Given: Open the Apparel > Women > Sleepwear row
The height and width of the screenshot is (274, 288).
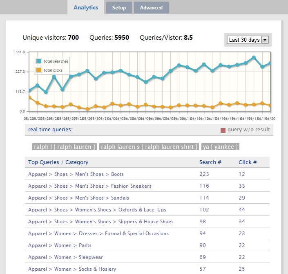Looking at the screenshot, I should click(x=147, y=257).
